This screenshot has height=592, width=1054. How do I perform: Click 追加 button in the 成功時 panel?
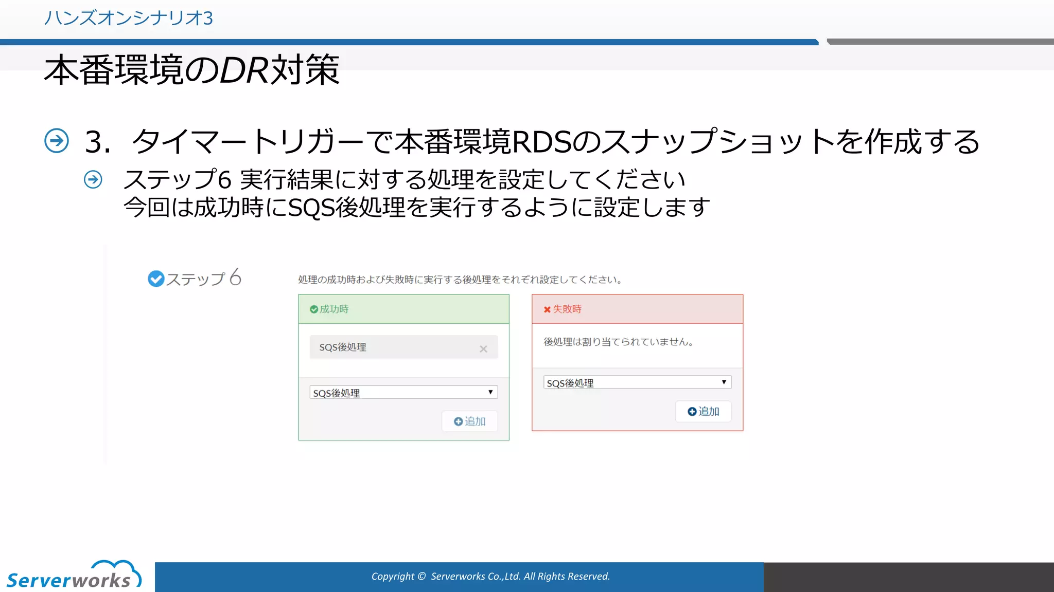(469, 421)
